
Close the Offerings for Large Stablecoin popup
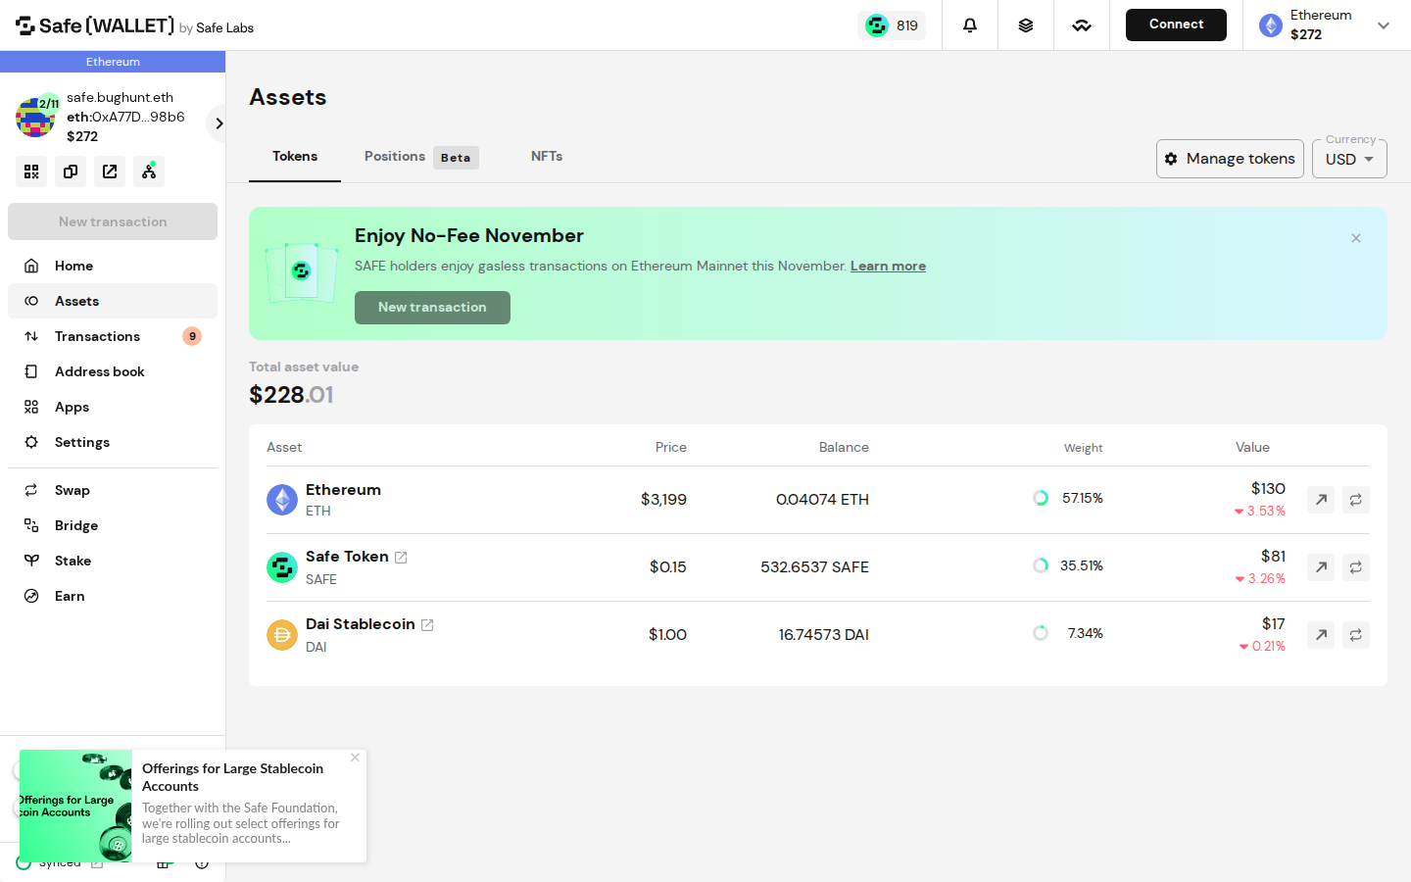point(355,758)
